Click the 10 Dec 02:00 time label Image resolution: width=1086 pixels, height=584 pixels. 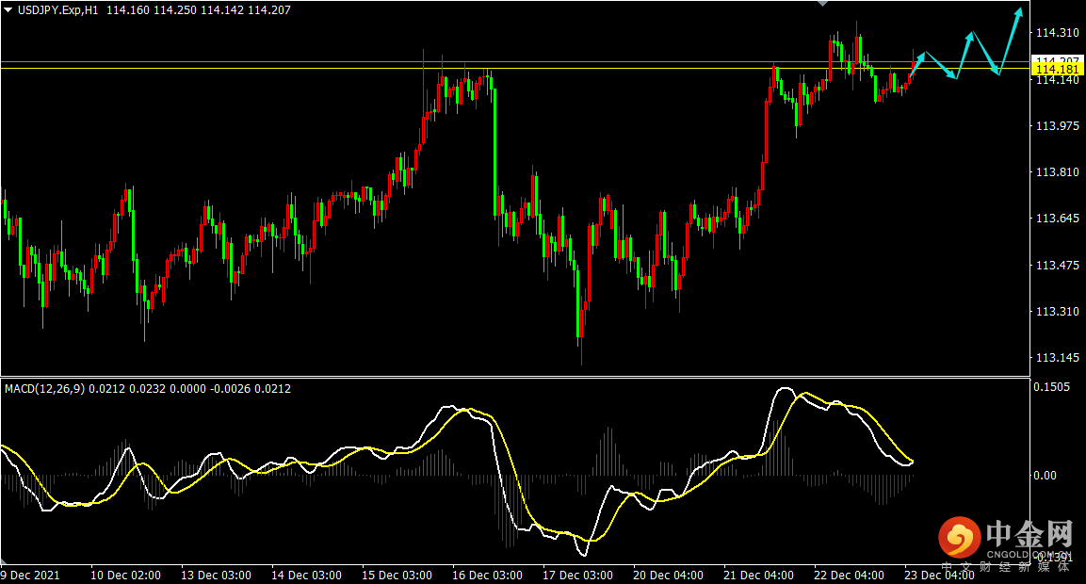tap(125, 575)
